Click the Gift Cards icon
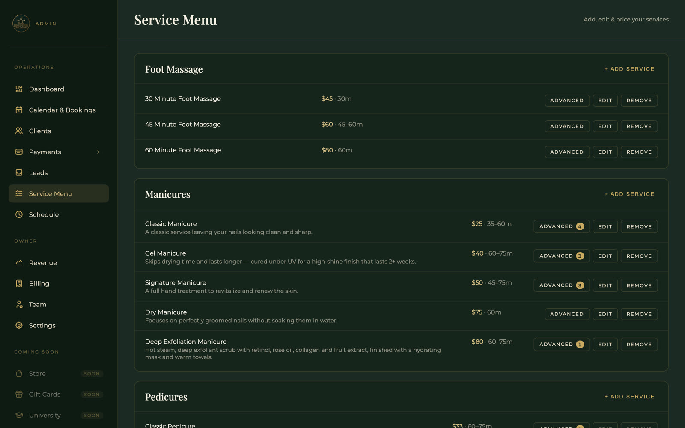 tap(19, 395)
